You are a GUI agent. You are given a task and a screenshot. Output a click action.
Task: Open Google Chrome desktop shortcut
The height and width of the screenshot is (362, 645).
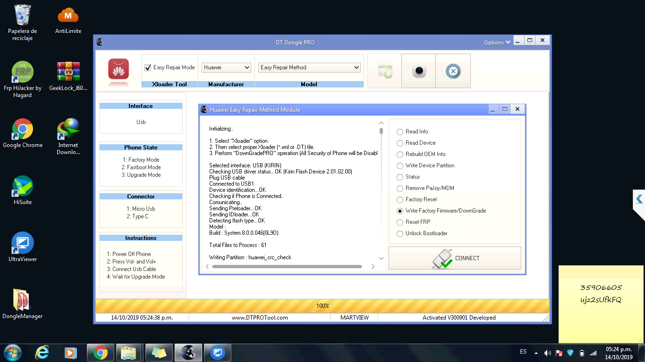pos(23,133)
